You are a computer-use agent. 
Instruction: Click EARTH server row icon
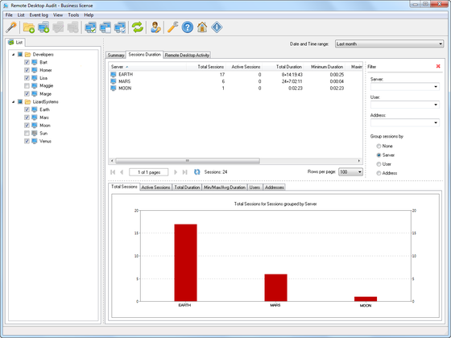(x=114, y=74)
